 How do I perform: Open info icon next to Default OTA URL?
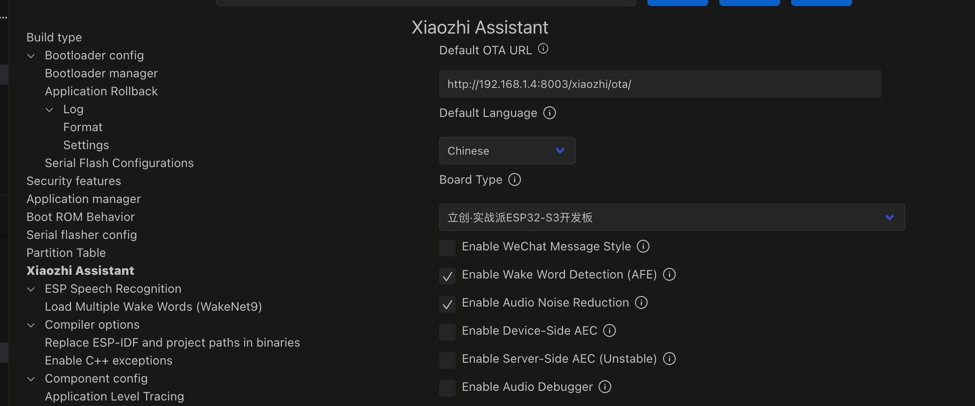[x=543, y=48]
